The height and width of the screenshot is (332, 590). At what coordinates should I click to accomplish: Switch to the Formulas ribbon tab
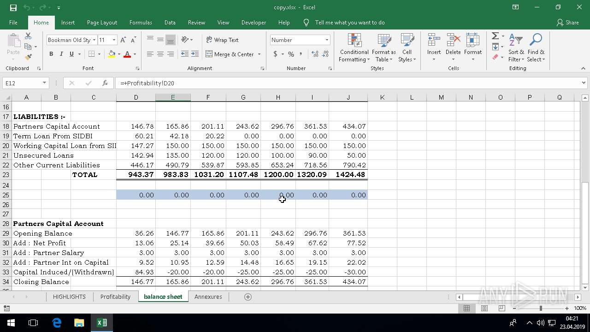click(x=141, y=23)
